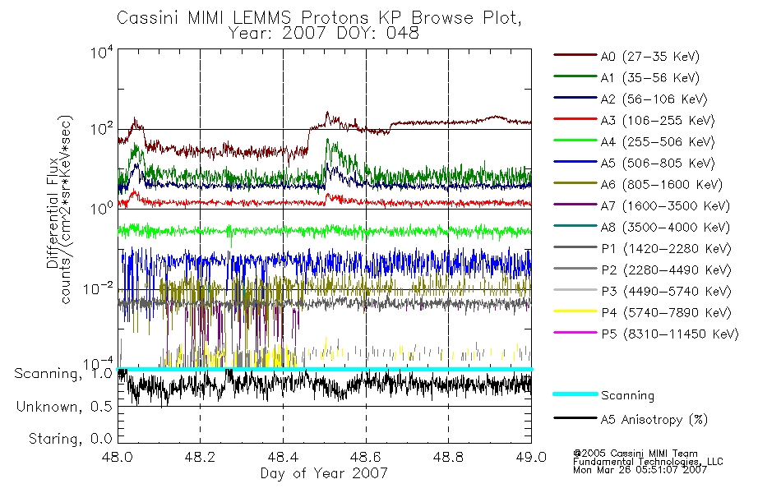
Task: Click the olive A6 legend line
Action: 575,183
